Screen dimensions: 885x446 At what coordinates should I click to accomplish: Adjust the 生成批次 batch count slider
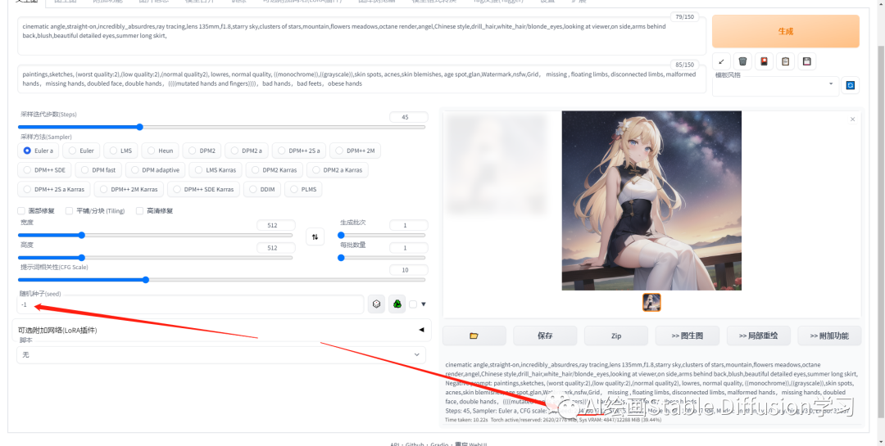coord(382,235)
